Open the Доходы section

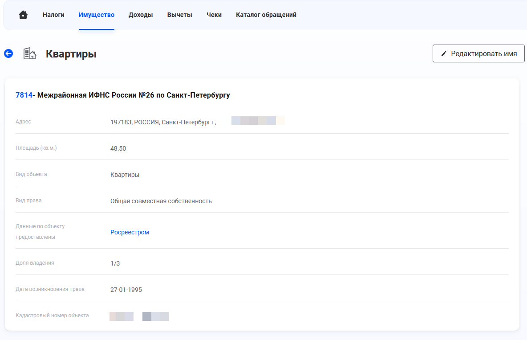141,15
